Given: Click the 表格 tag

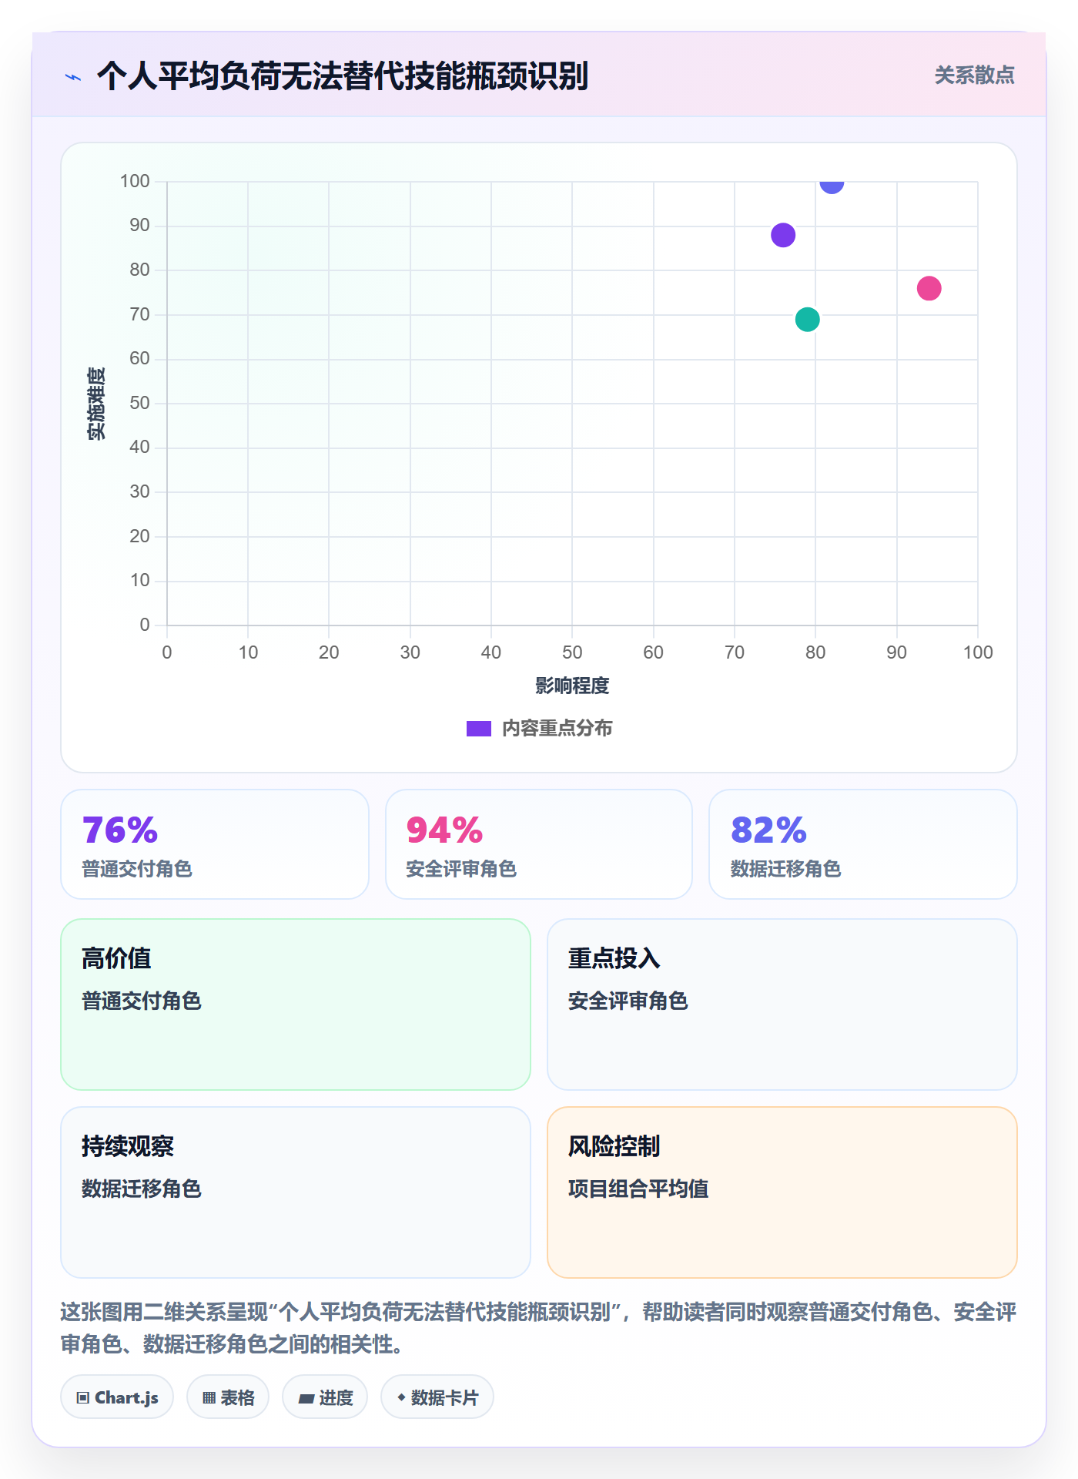Looking at the screenshot, I should (228, 1397).
